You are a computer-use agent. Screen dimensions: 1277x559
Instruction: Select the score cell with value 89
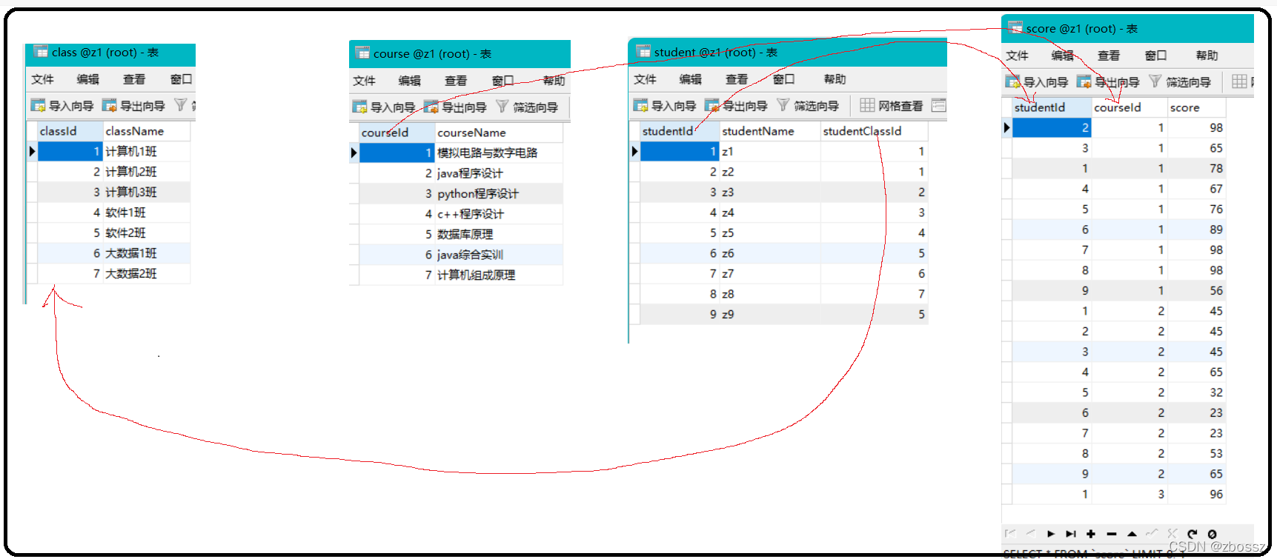(x=1196, y=230)
